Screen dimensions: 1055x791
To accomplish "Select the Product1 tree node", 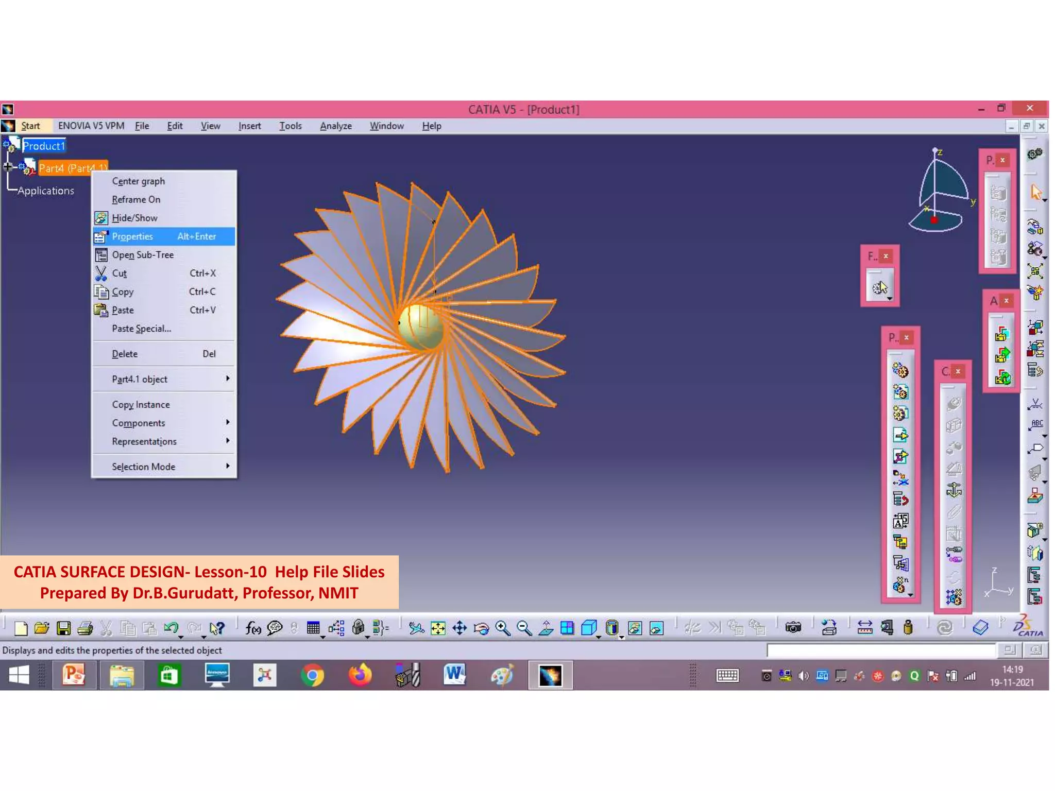I will point(44,146).
